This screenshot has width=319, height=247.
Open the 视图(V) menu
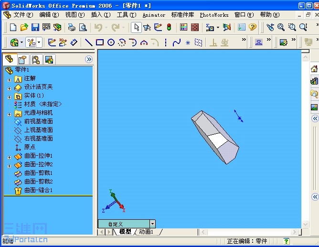click(75, 15)
